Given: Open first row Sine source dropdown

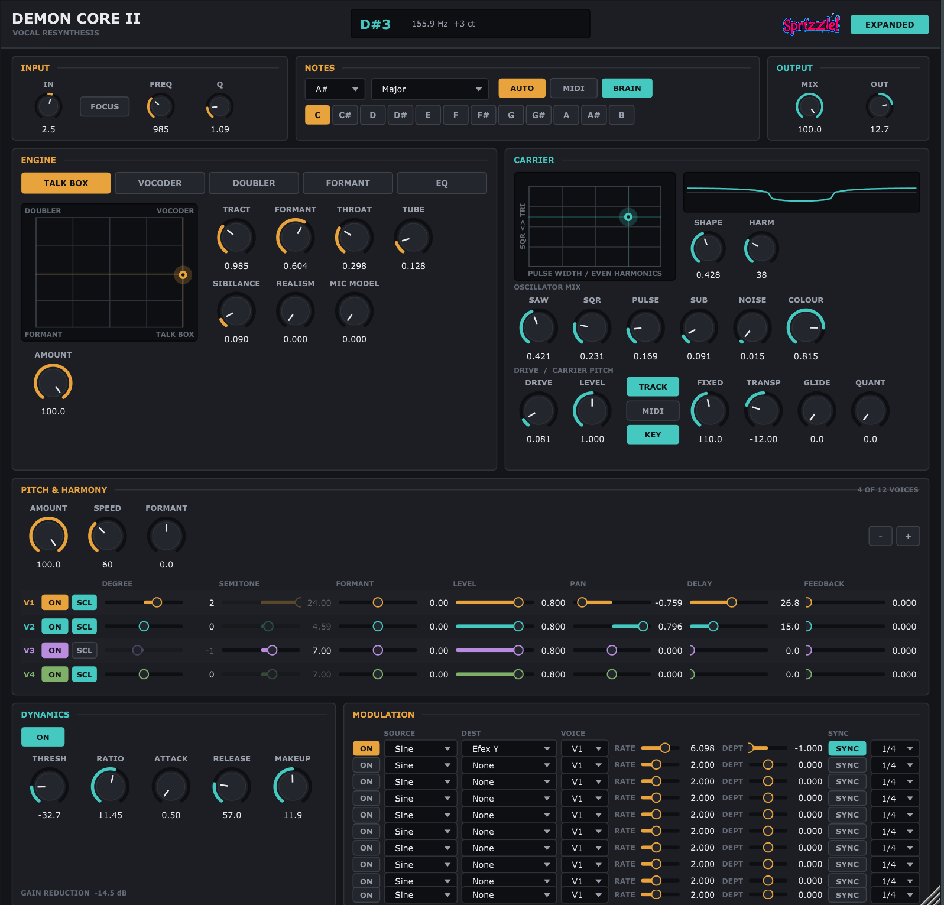Looking at the screenshot, I should [421, 748].
